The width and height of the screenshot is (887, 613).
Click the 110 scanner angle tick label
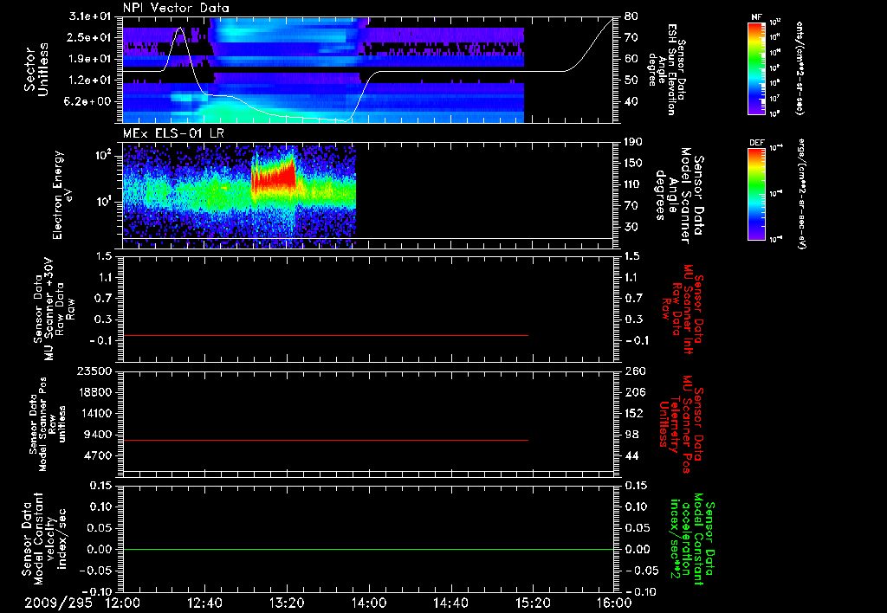633,184
